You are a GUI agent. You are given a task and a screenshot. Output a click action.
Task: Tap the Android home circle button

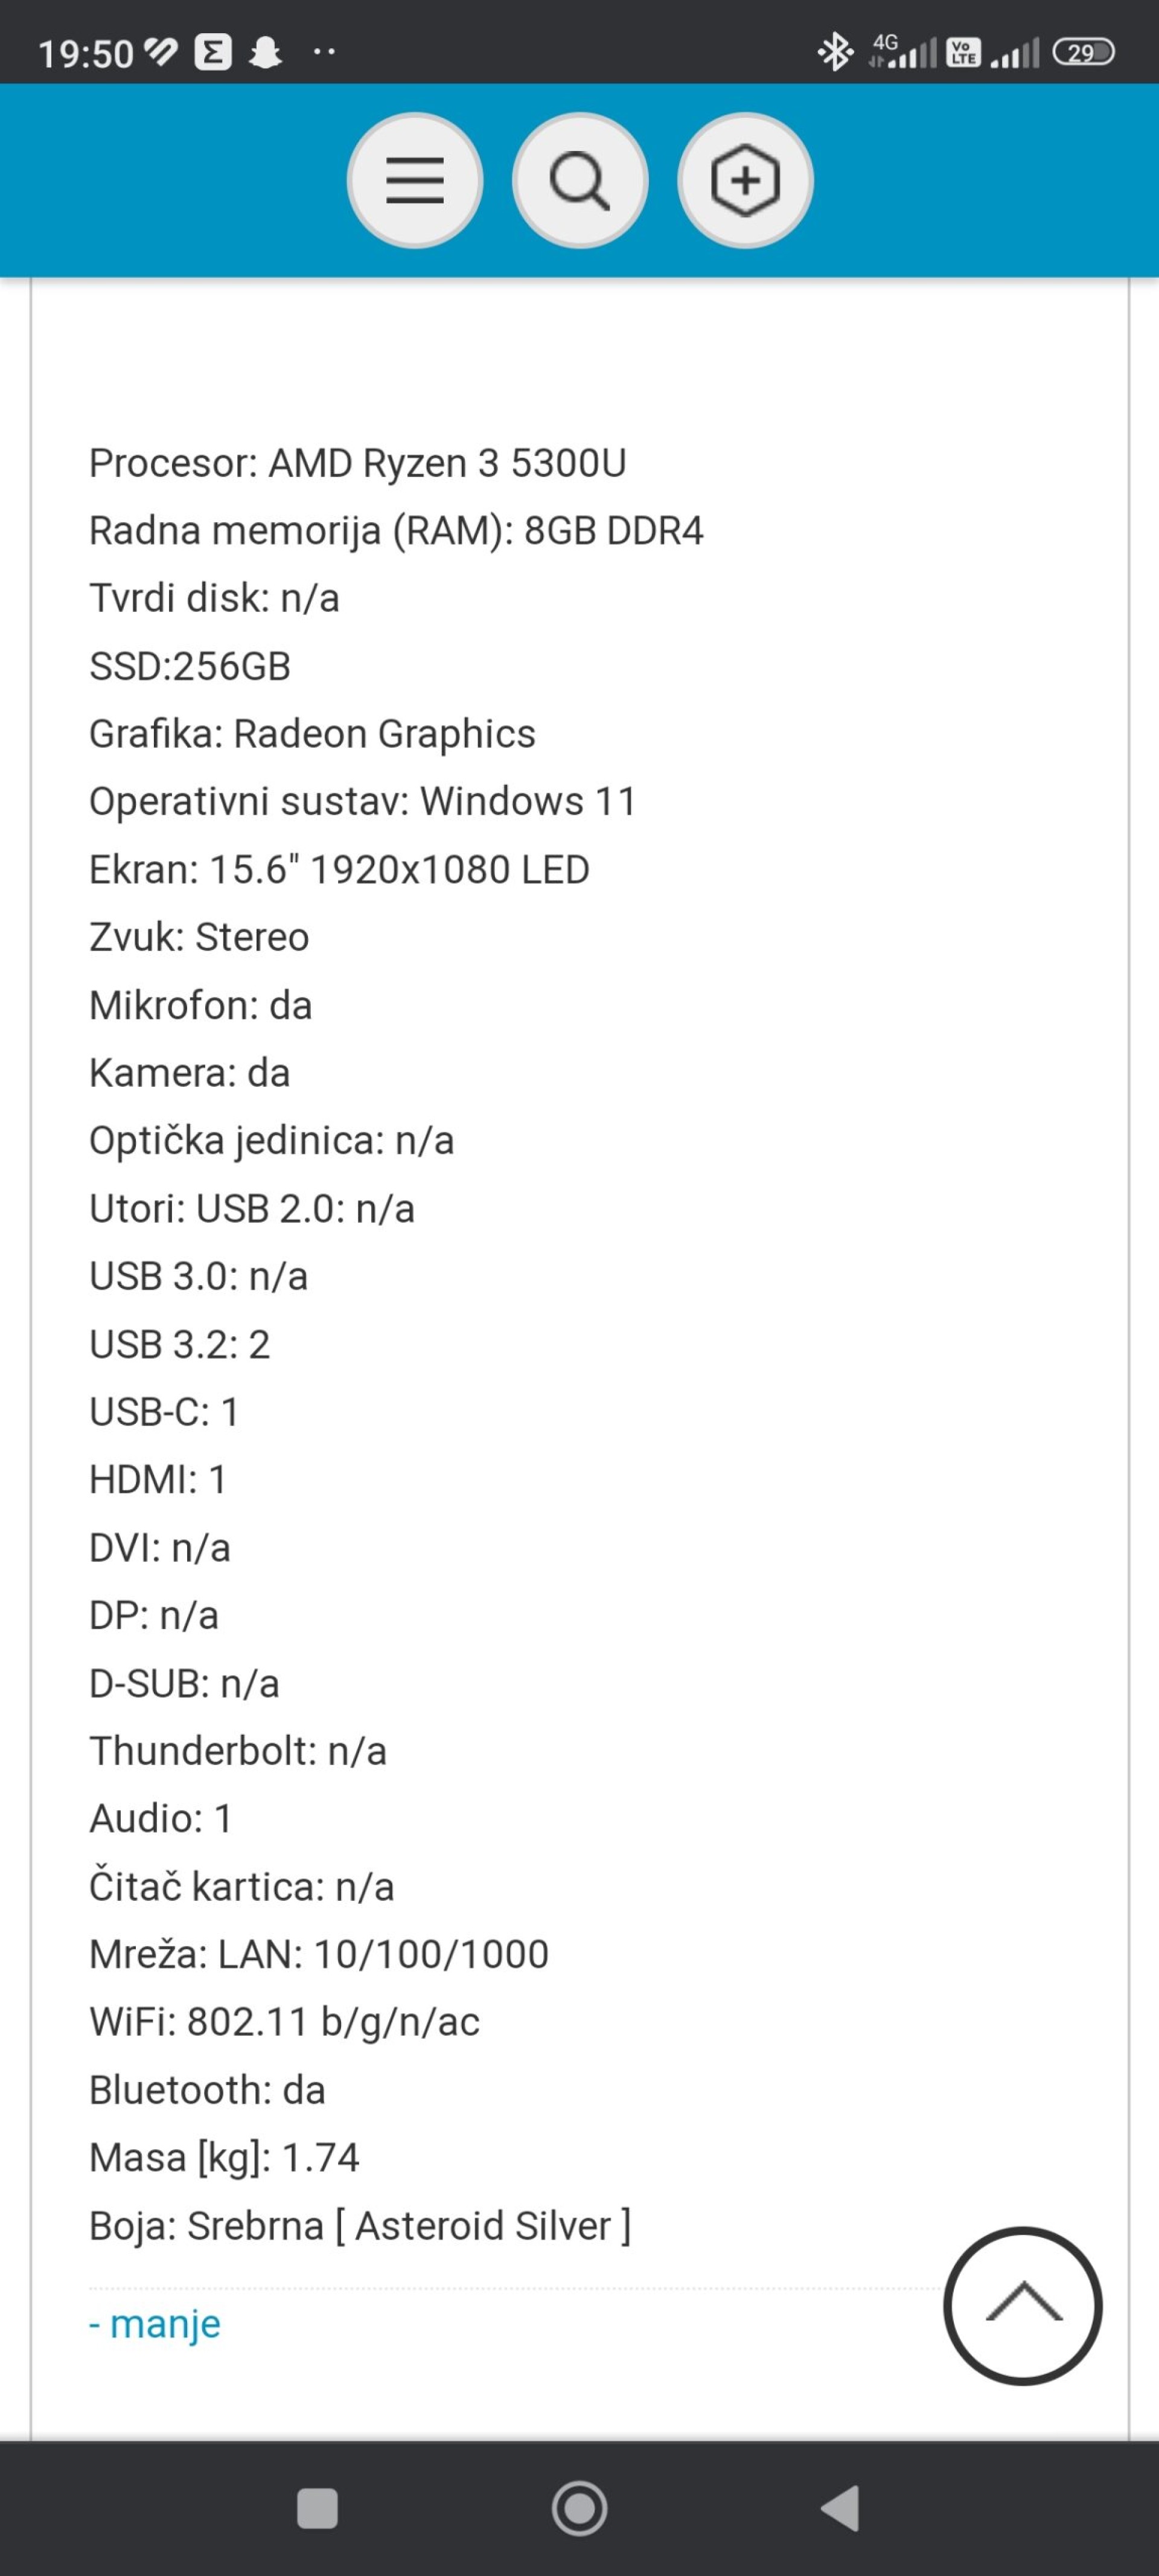[580, 2508]
